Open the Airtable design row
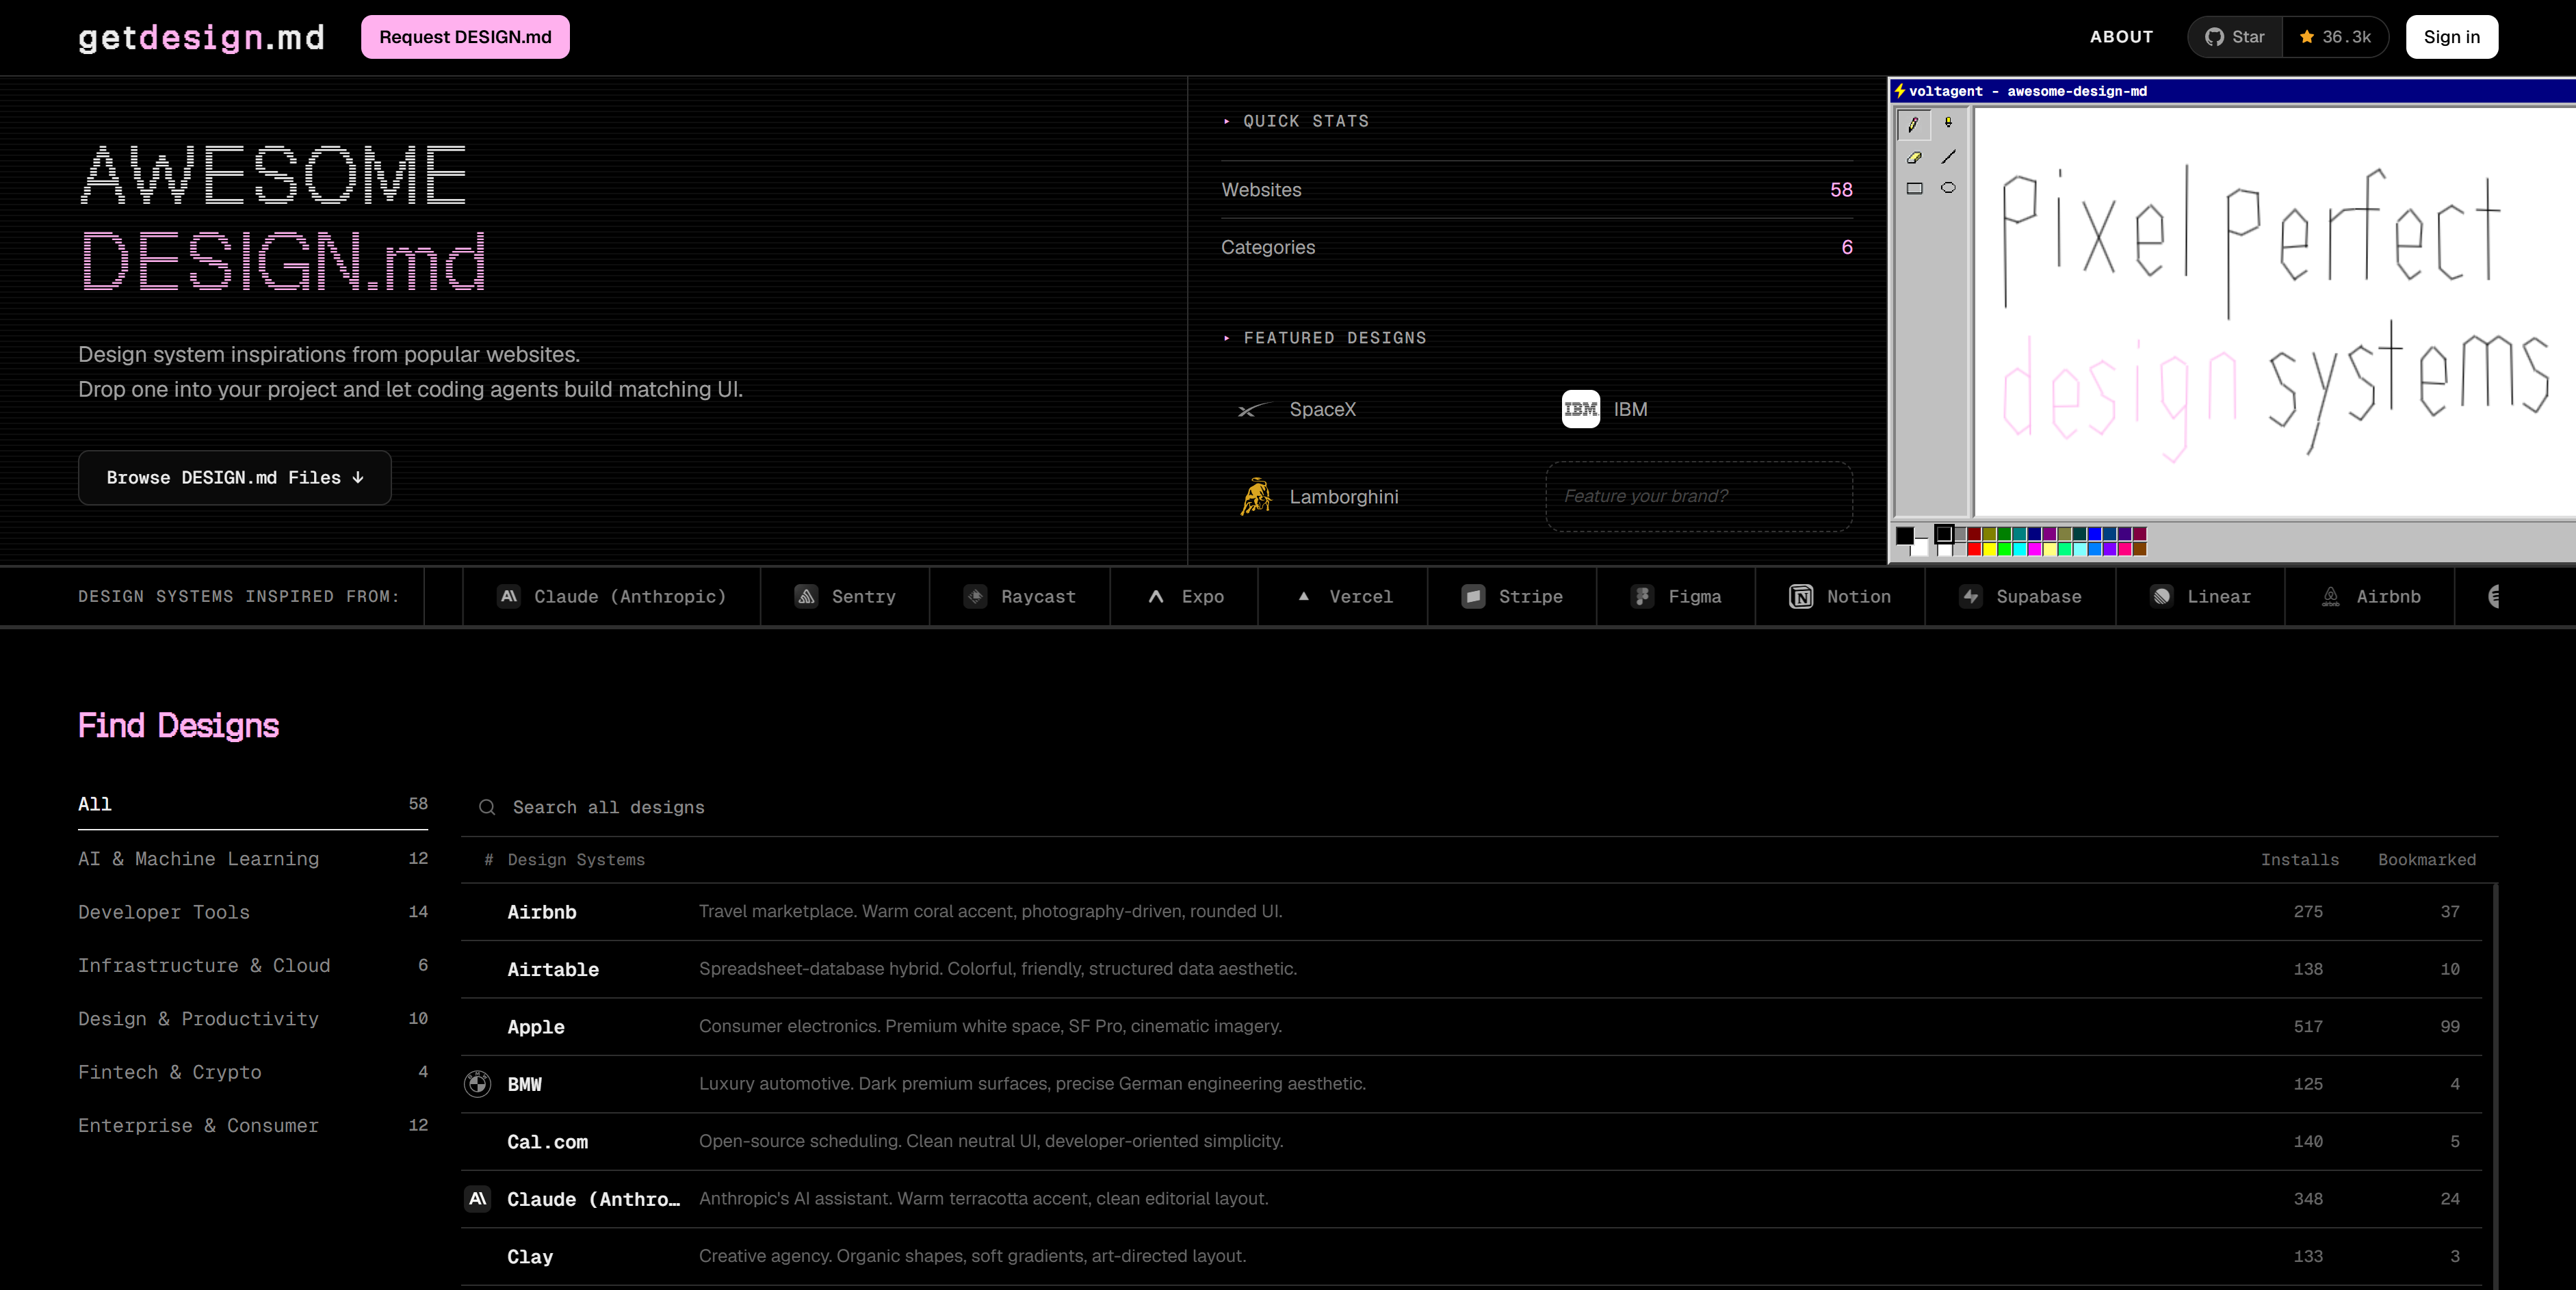 pyautogui.click(x=1471, y=969)
